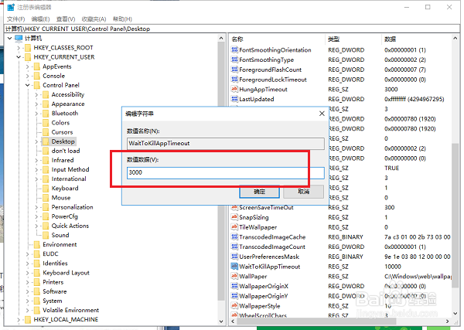464x330 pixels.
Task: Cancel the edit string dialog with 取消
Action: coord(304,192)
